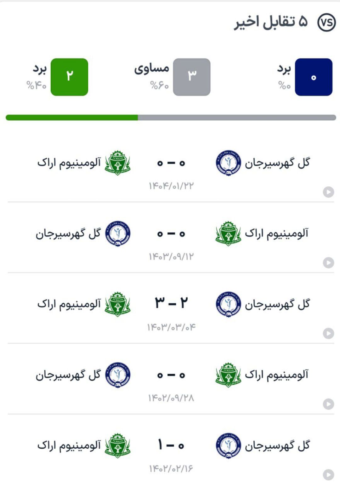340x496 pixels.
Task: Play video for the 1403/09/12 match
Action: 328,263
